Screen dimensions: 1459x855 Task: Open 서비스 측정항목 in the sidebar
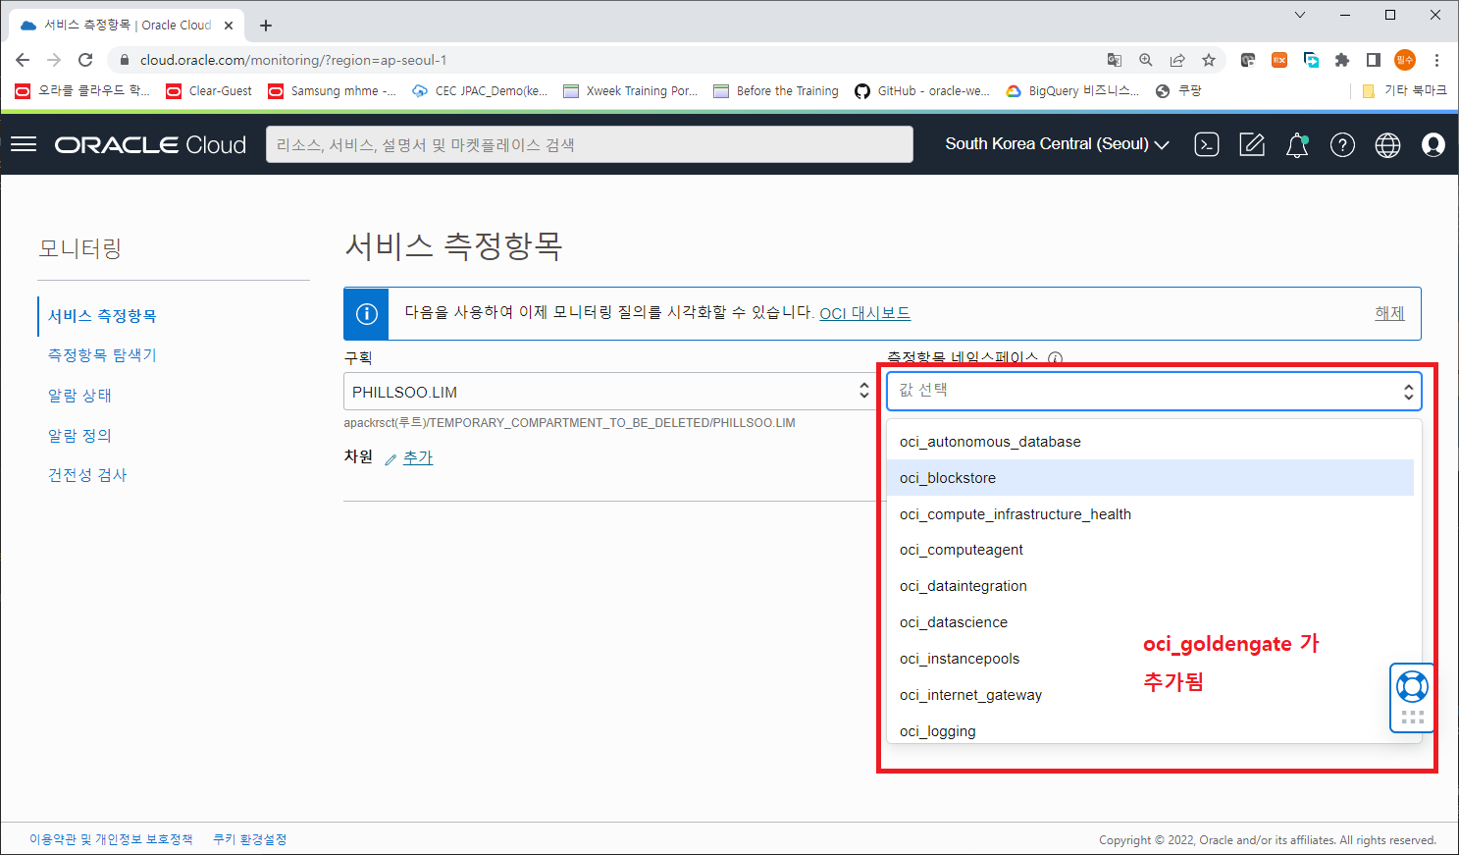tap(102, 316)
